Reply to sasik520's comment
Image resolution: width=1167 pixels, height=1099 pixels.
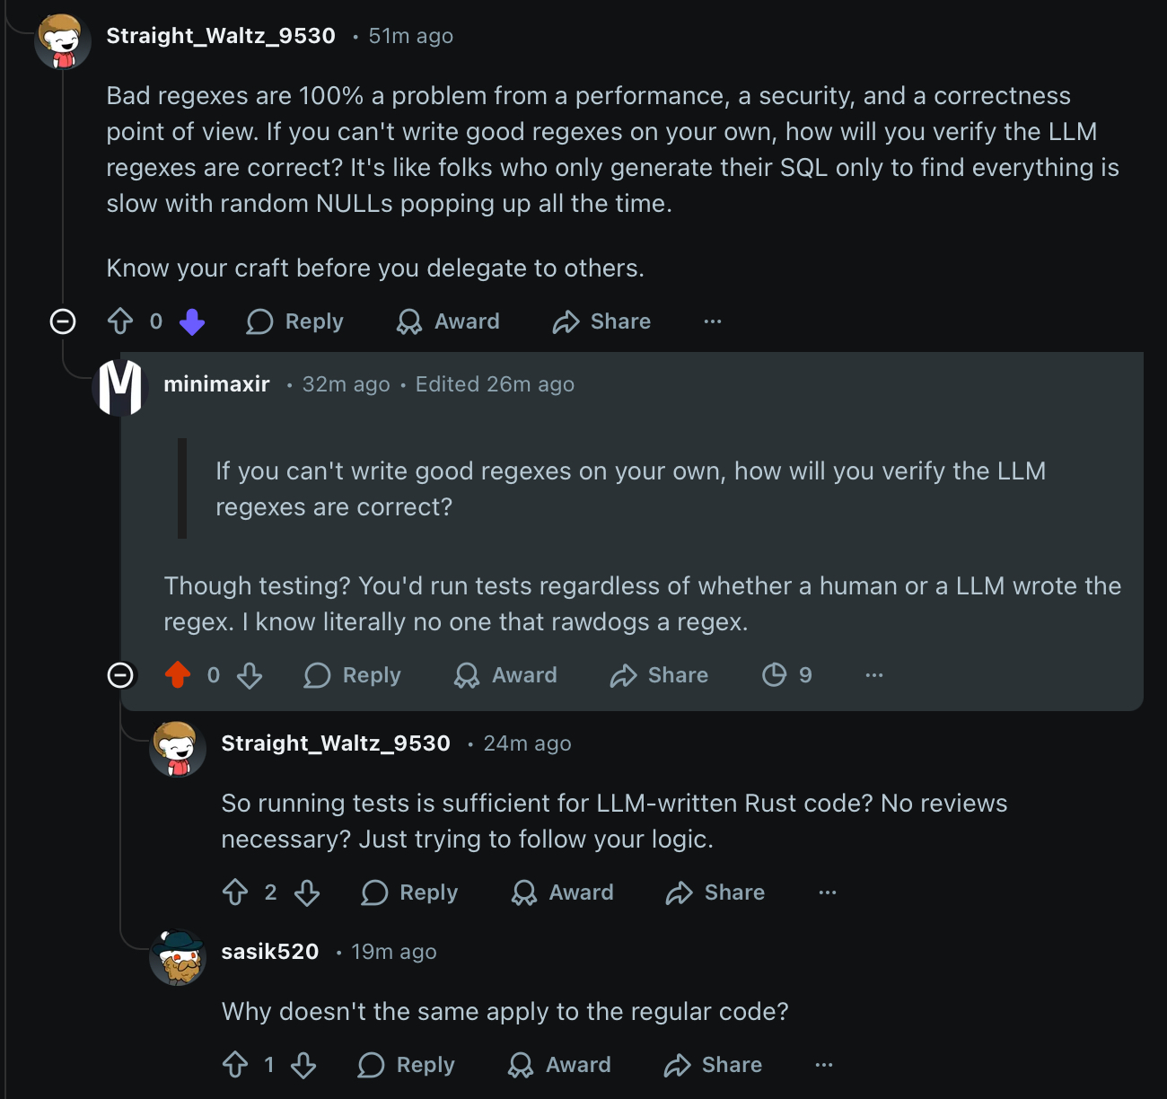coord(407,1065)
